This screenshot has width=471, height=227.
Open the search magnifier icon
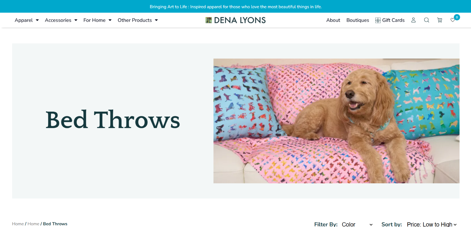click(x=427, y=20)
